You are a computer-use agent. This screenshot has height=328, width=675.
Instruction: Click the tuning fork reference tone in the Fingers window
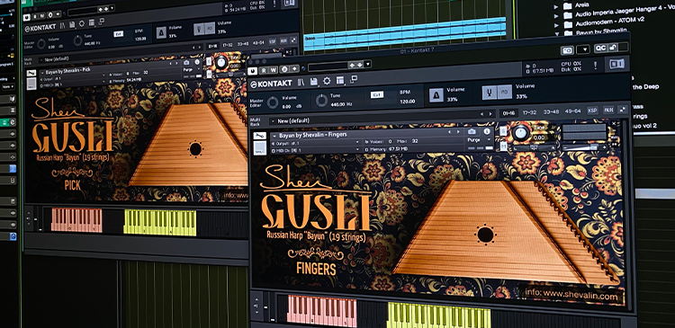490,92
